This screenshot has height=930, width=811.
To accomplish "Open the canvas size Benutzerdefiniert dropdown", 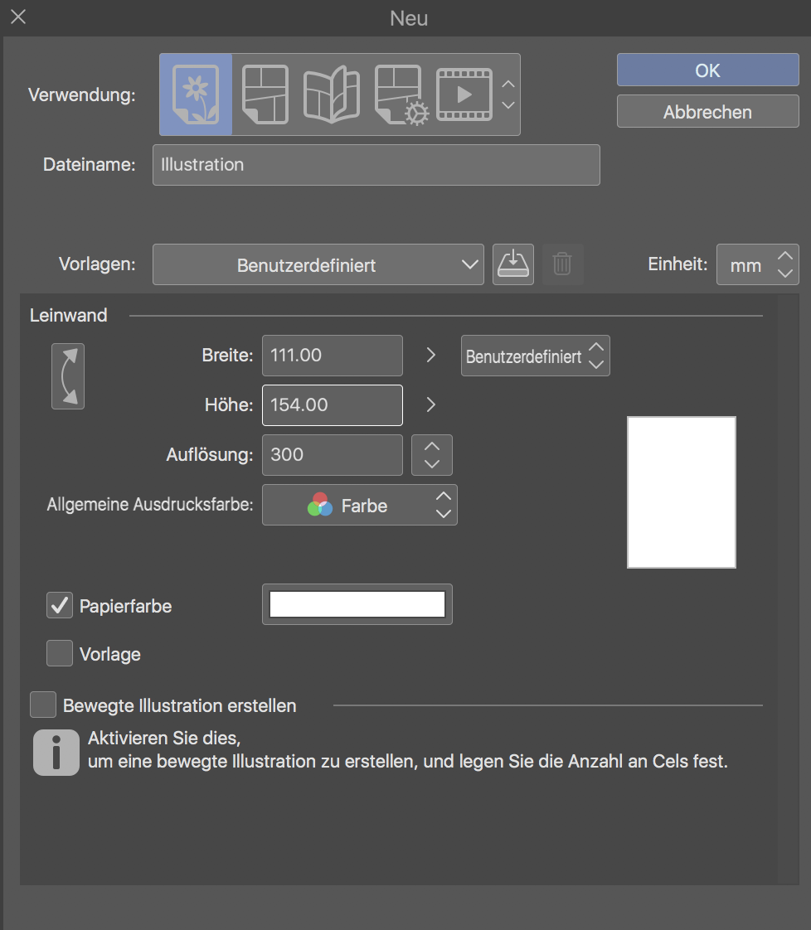I will point(535,356).
